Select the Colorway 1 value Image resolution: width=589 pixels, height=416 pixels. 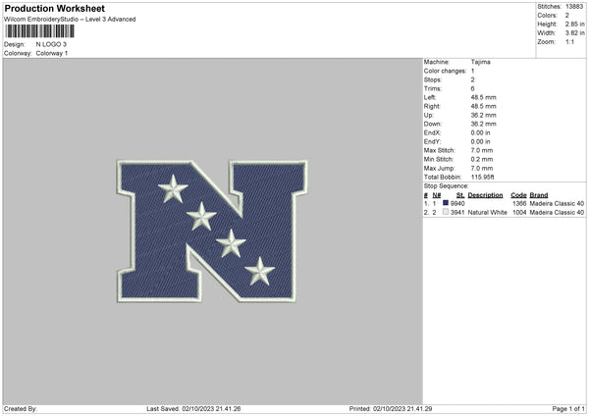[52, 53]
